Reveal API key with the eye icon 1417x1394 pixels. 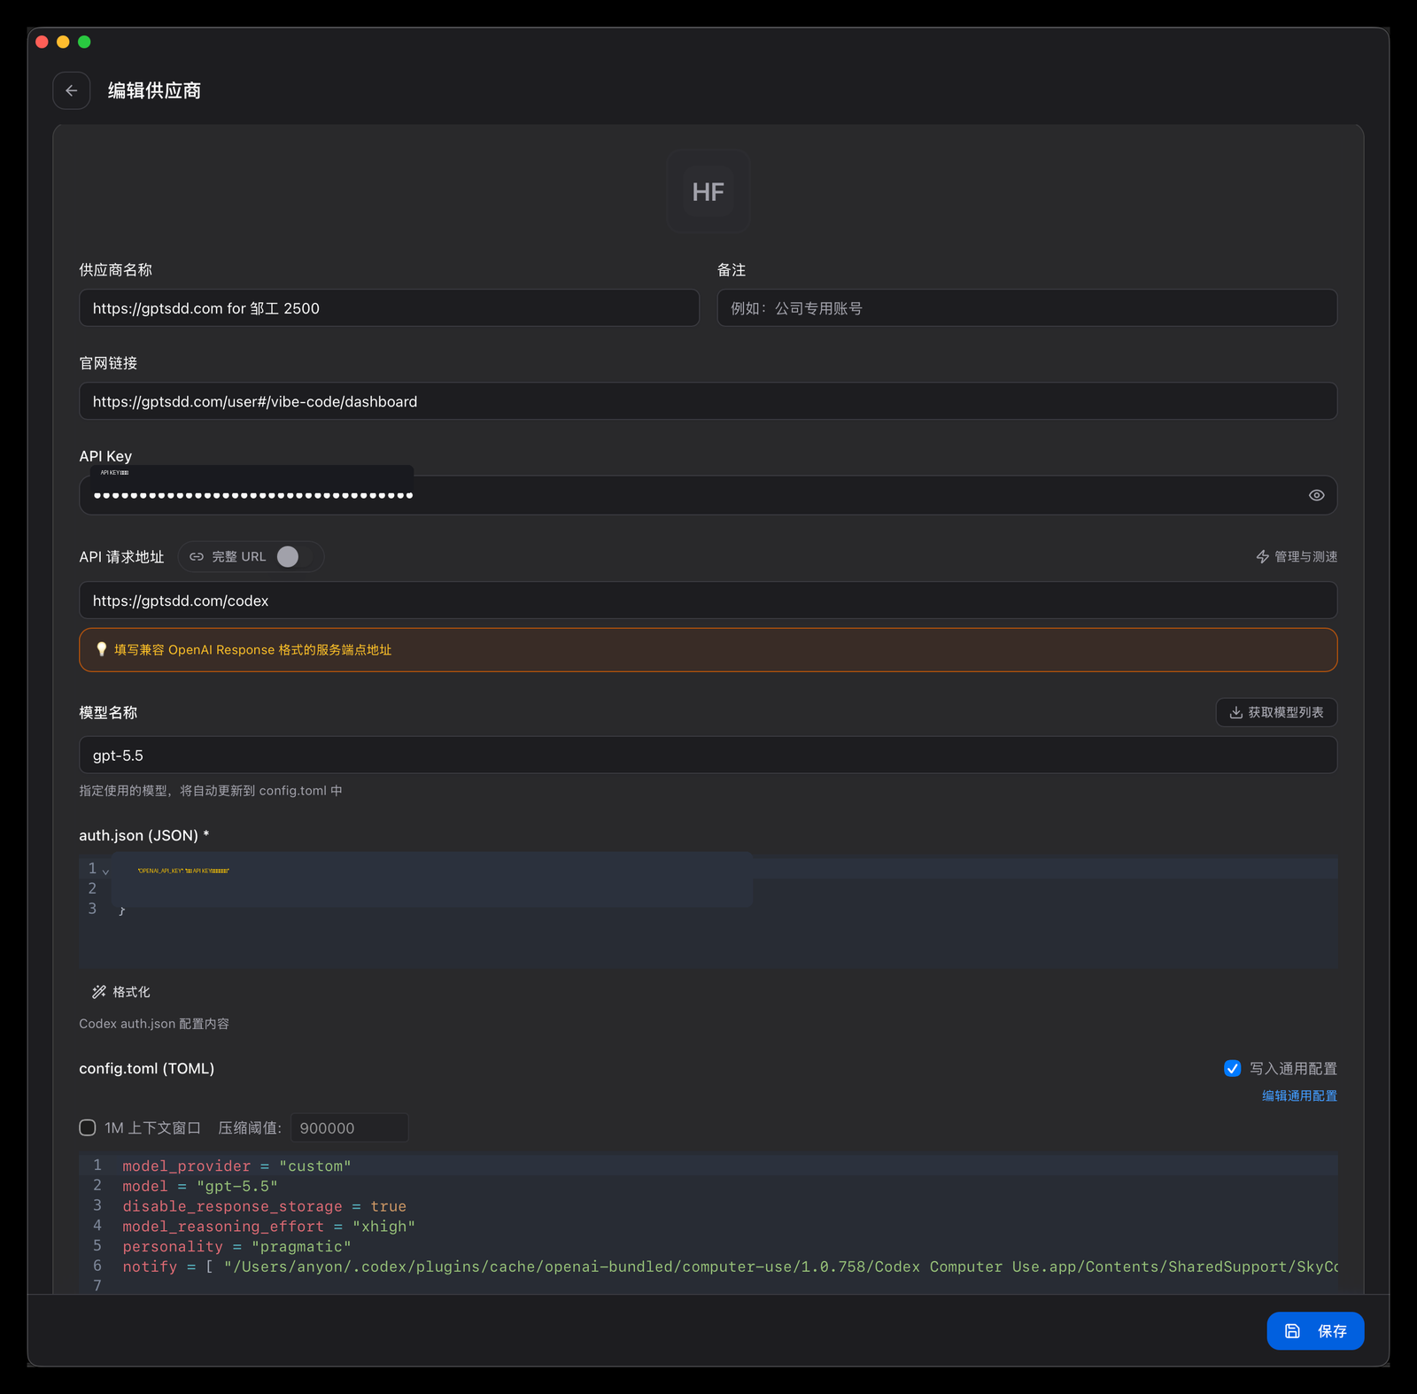[1317, 495]
